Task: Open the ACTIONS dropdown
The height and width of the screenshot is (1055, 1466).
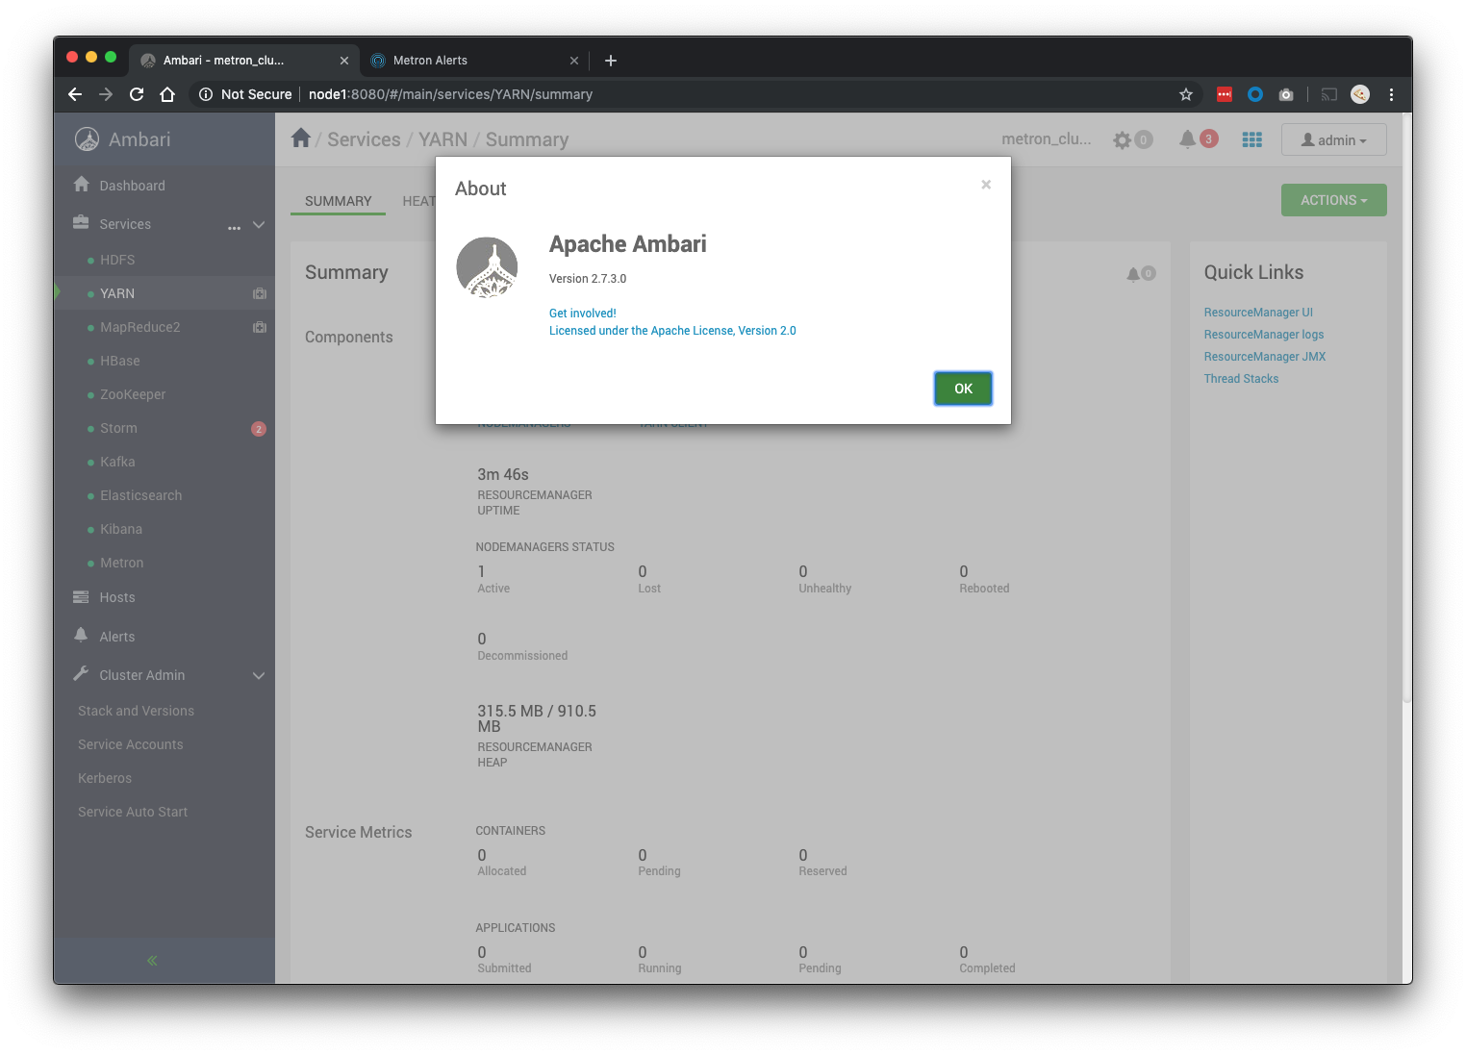Action: (1333, 200)
